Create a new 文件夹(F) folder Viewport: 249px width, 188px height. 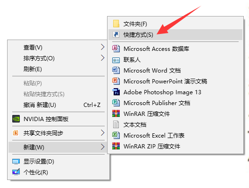coord(175,24)
